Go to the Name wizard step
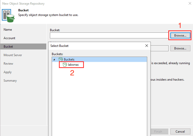Screen dimensions: 193x136 pos(8,30)
